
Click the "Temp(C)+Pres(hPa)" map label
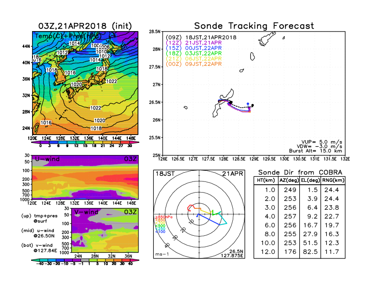[x=68, y=36]
